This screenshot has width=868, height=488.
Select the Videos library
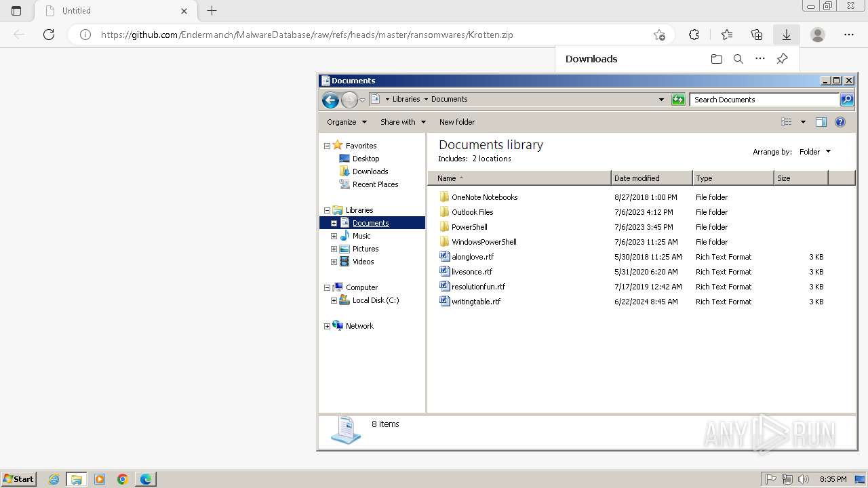[363, 262]
